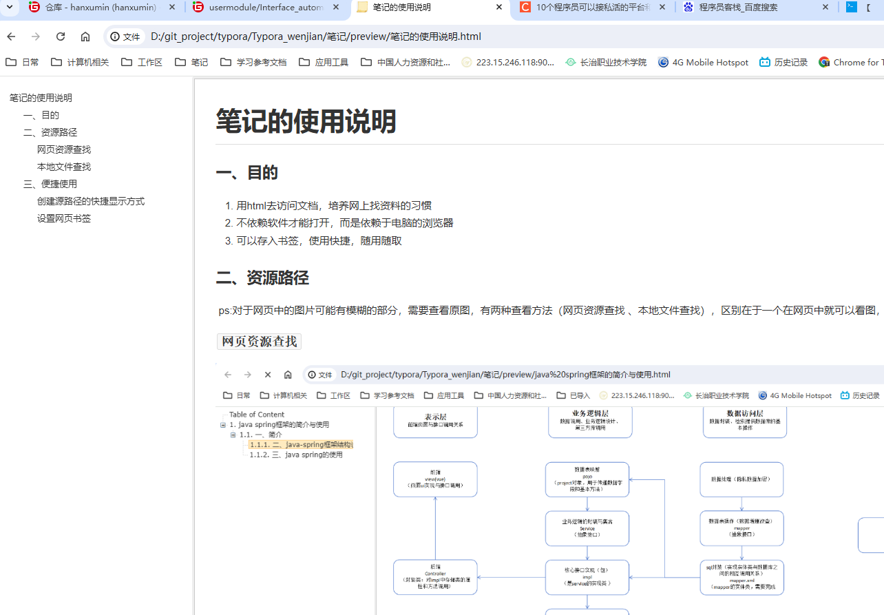Click the terminal icon tab at far right
This screenshot has height=615, width=884.
tap(852, 8)
